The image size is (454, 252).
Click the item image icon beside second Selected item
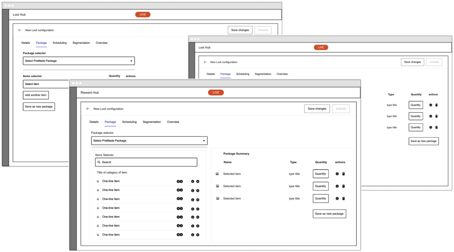click(217, 186)
